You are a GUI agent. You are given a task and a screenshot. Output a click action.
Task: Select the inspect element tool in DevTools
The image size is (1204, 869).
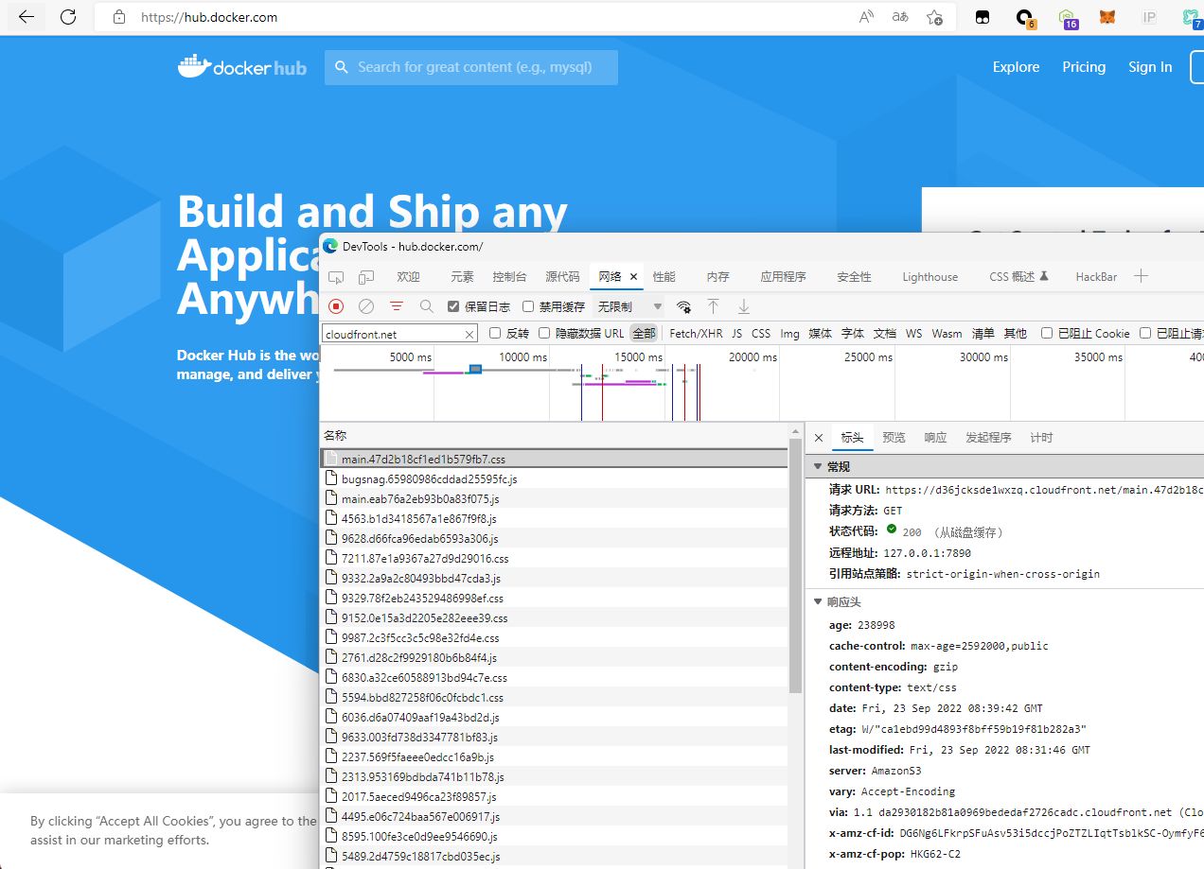point(336,276)
